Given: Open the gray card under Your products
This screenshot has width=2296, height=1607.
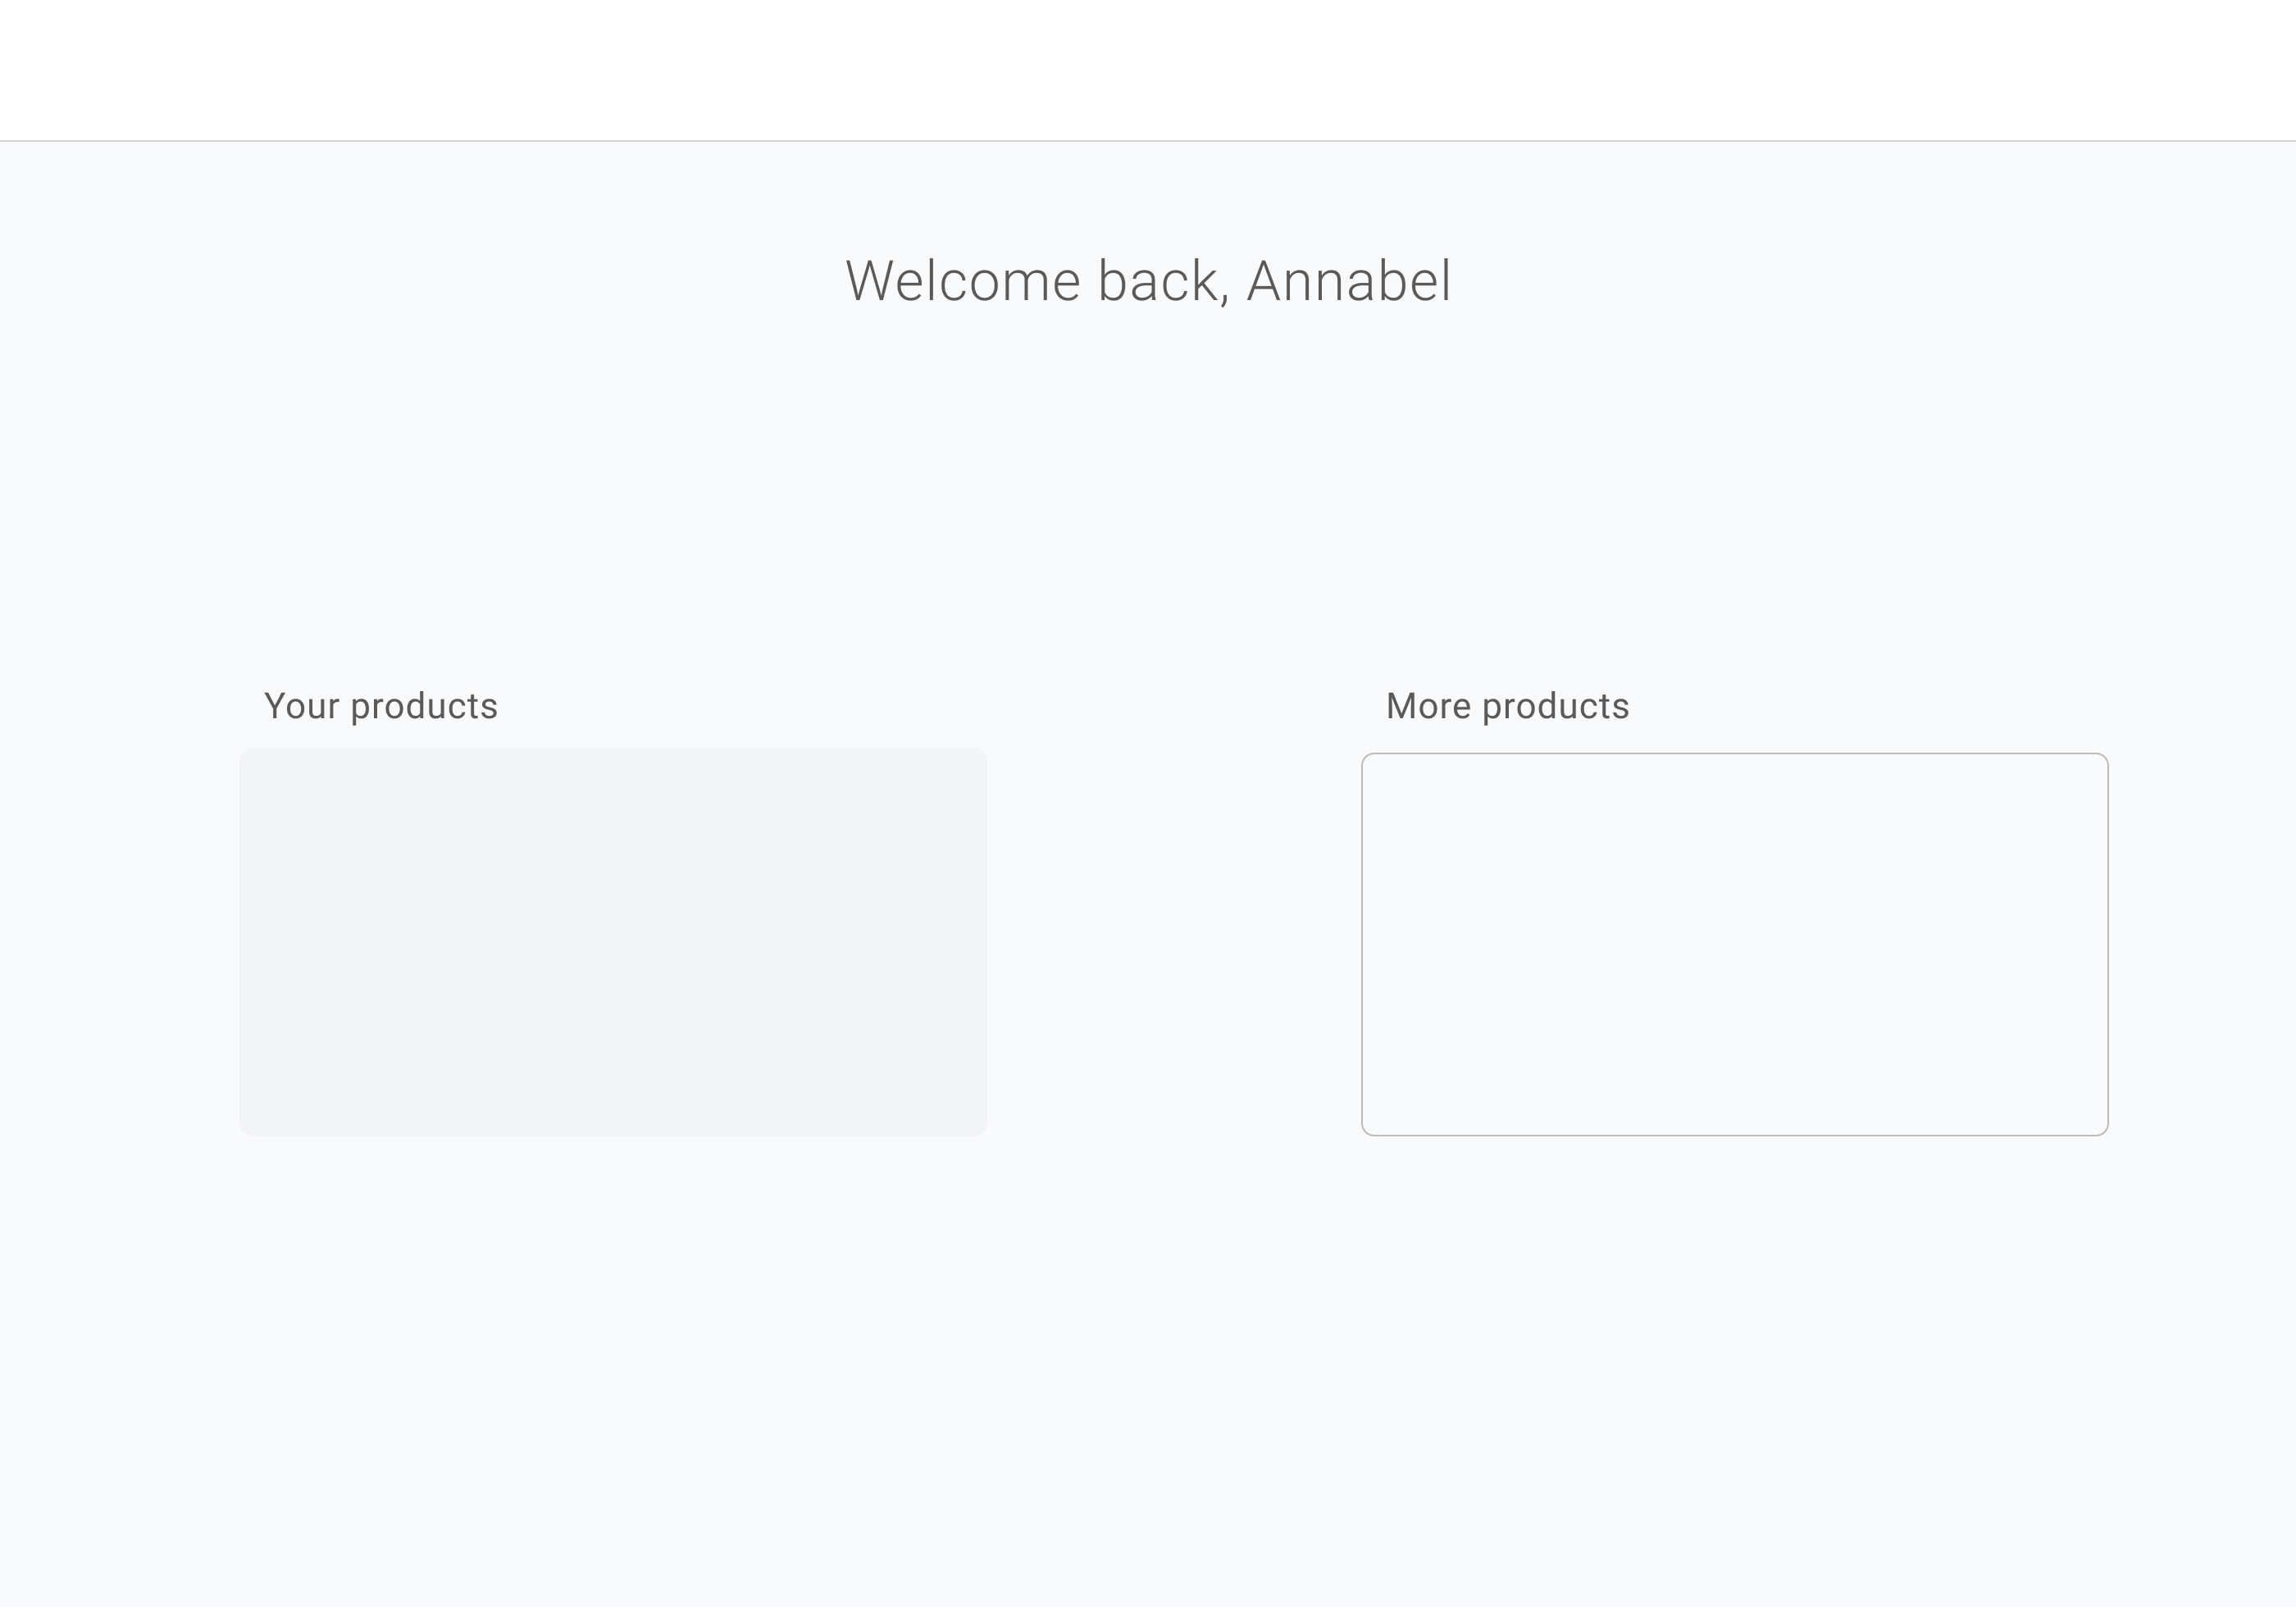Looking at the screenshot, I should coord(613,941).
